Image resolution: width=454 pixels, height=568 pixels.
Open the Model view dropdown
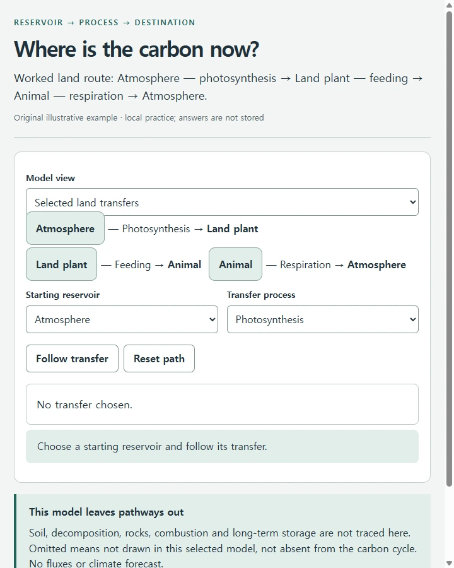(222, 202)
